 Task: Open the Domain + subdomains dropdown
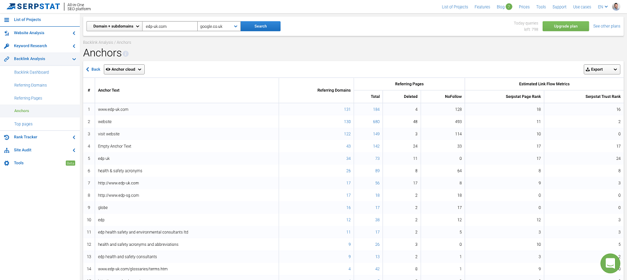115,26
